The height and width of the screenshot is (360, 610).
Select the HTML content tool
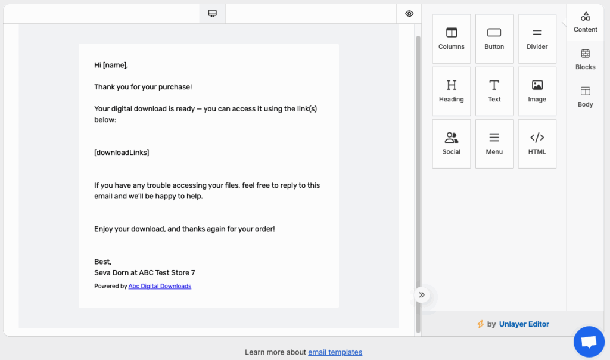click(x=537, y=144)
